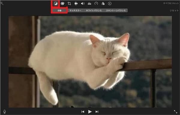The width and height of the screenshot is (180, 115).
Task: Select the 自動 color balance option
Action: tap(60, 11)
